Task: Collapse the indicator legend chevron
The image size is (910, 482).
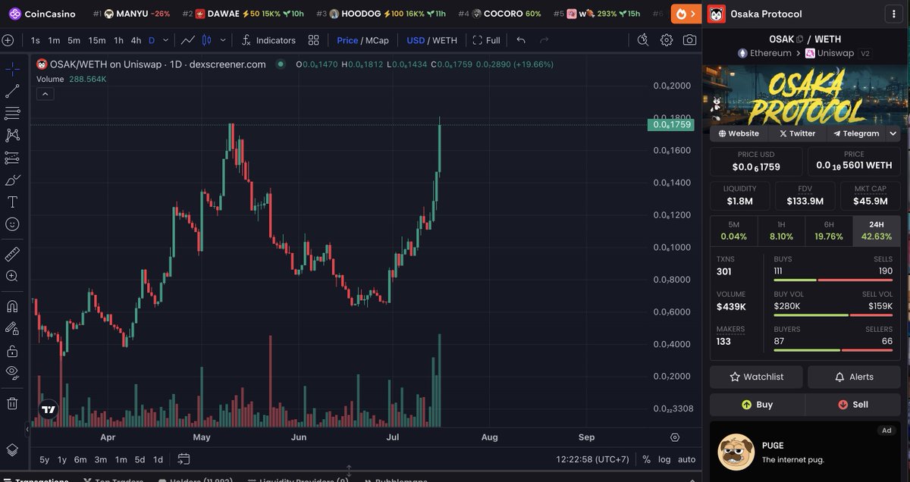Action: coord(45,94)
